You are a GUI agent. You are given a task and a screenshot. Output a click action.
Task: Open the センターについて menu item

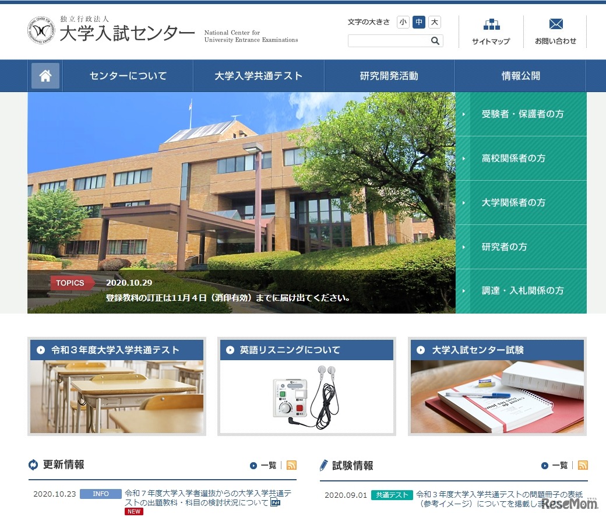pyautogui.click(x=128, y=76)
